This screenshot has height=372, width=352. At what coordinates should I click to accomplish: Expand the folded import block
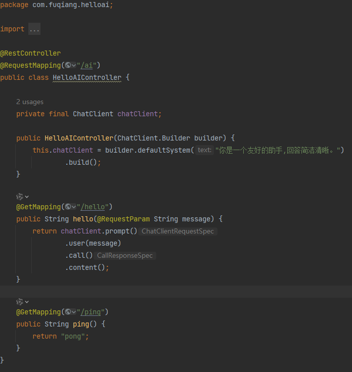(x=34, y=29)
